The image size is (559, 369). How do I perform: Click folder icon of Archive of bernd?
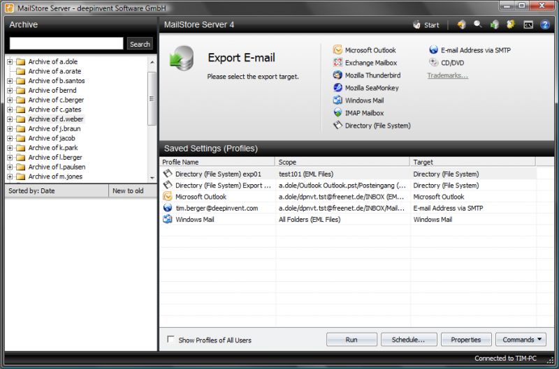pyautogui.click(x=21, y=91)
